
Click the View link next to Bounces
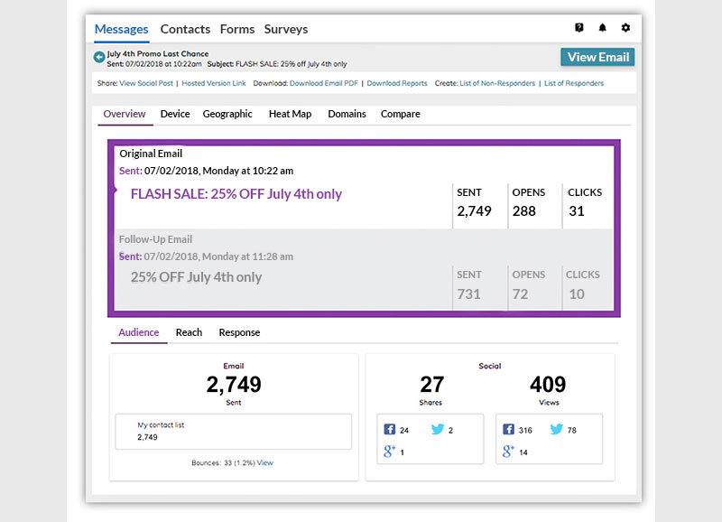click(265, 462)
